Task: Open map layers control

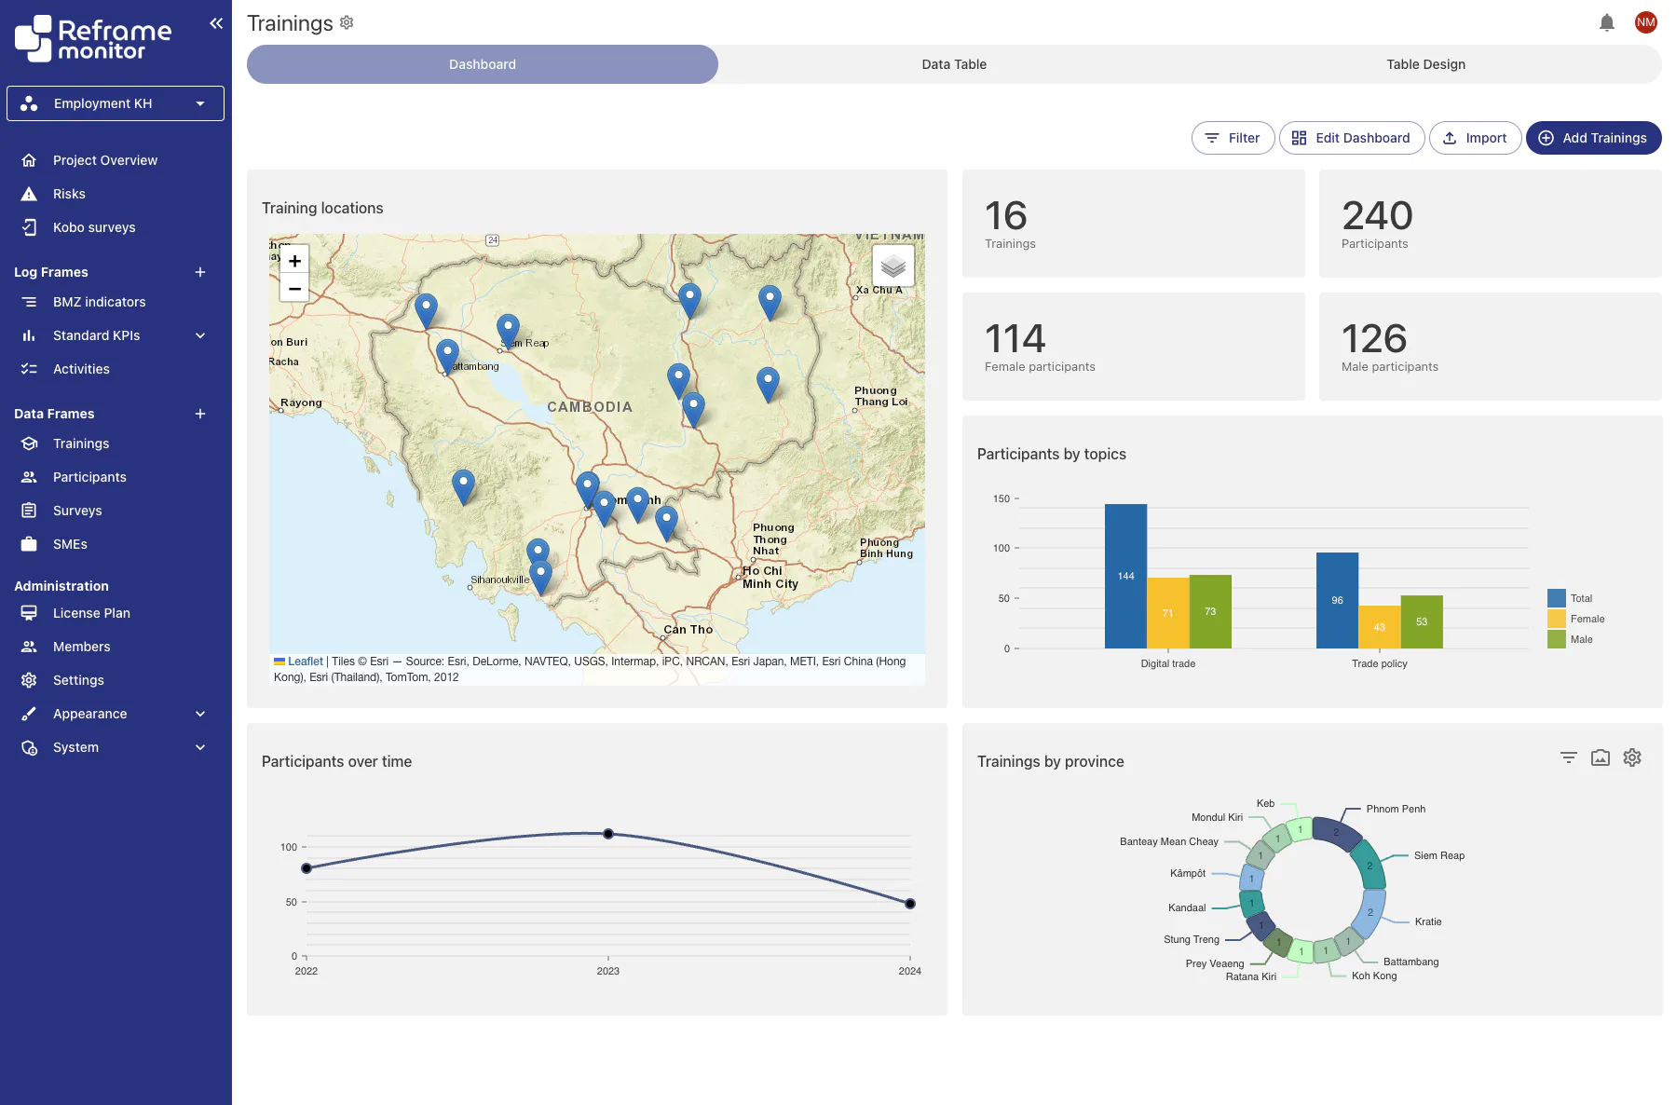Action: pos(893,266)
